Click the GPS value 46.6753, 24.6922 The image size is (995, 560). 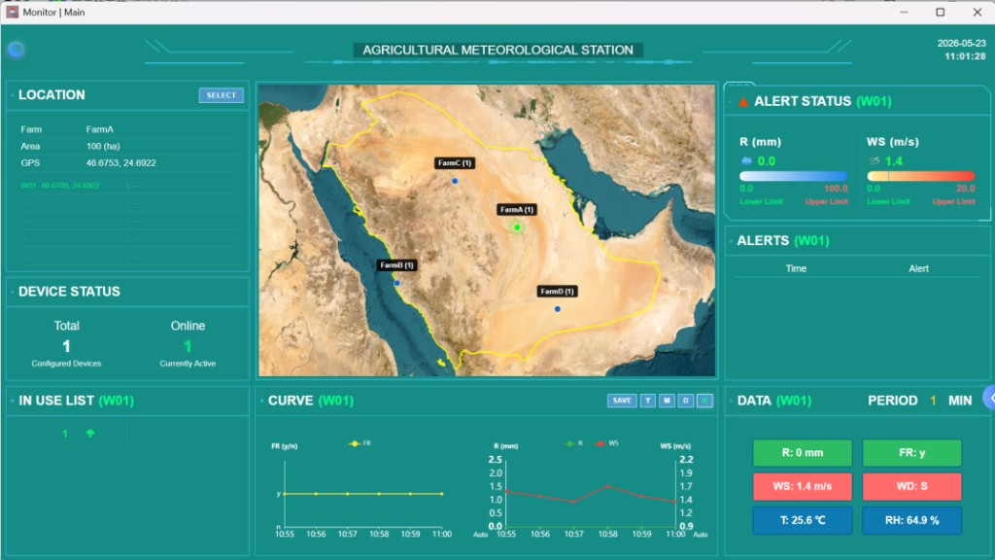click(121, 163)
